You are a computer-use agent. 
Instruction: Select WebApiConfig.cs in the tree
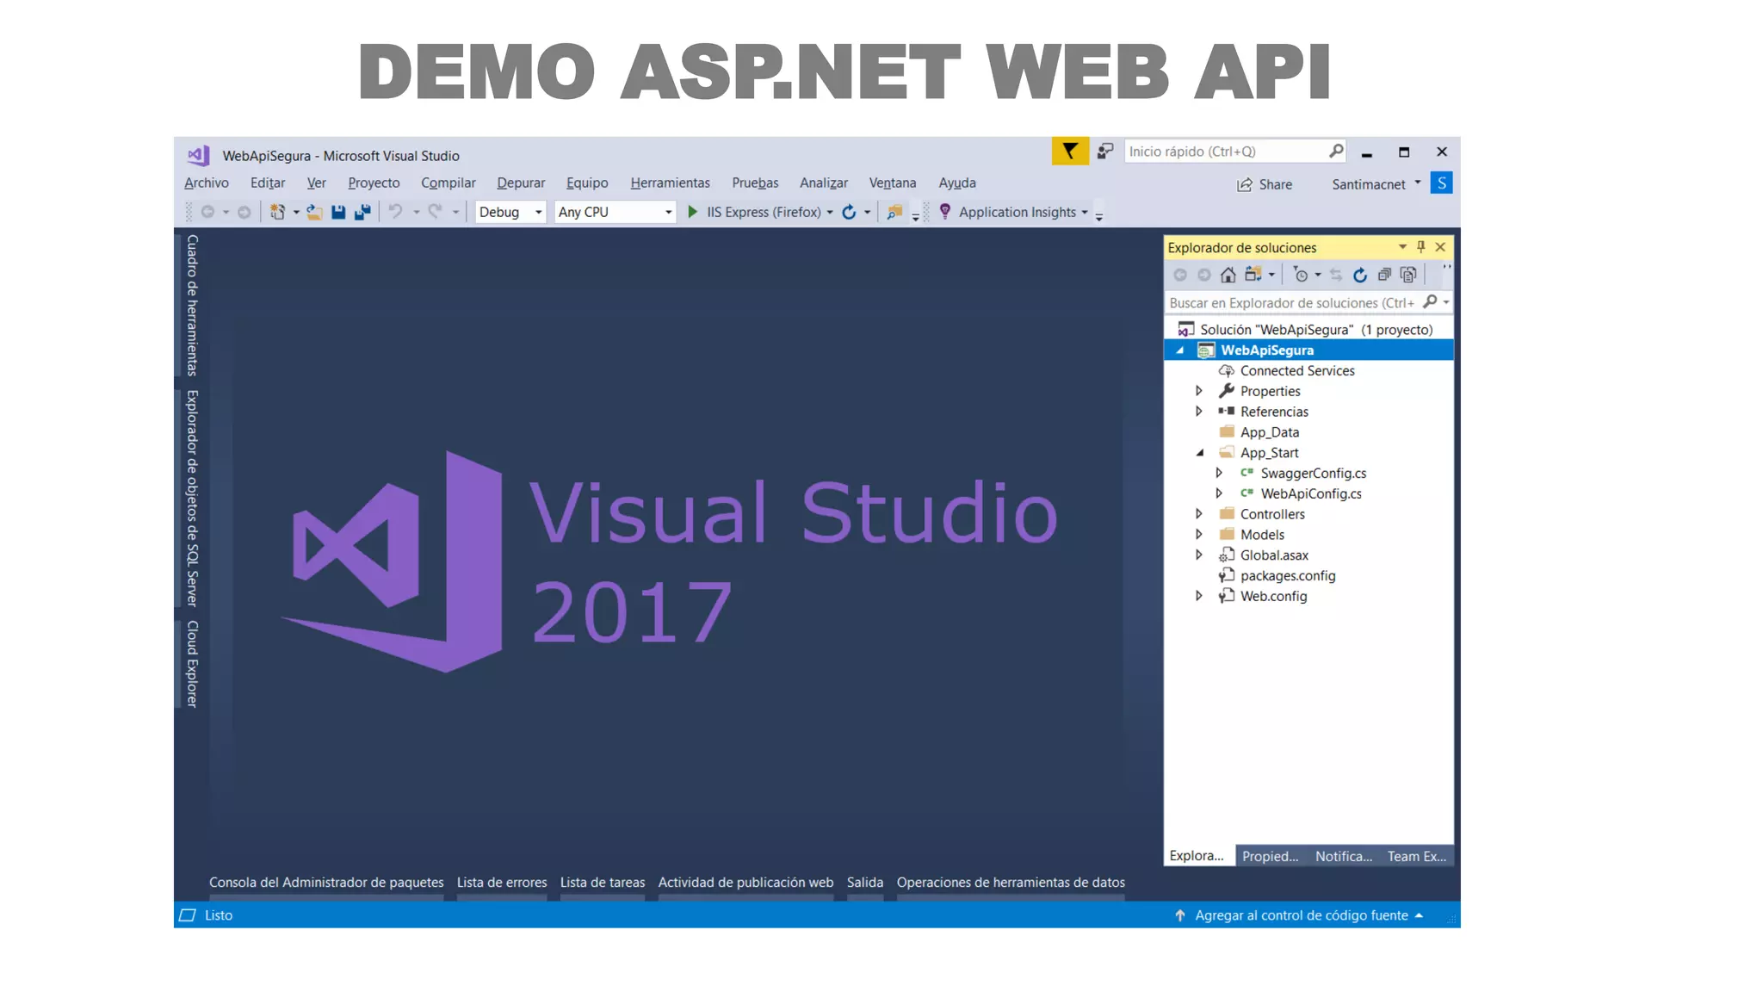click(x=1310, y=493)
